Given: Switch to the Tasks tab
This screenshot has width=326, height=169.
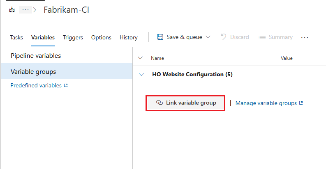Looking at the screenshot, I should tap(16, 37).
